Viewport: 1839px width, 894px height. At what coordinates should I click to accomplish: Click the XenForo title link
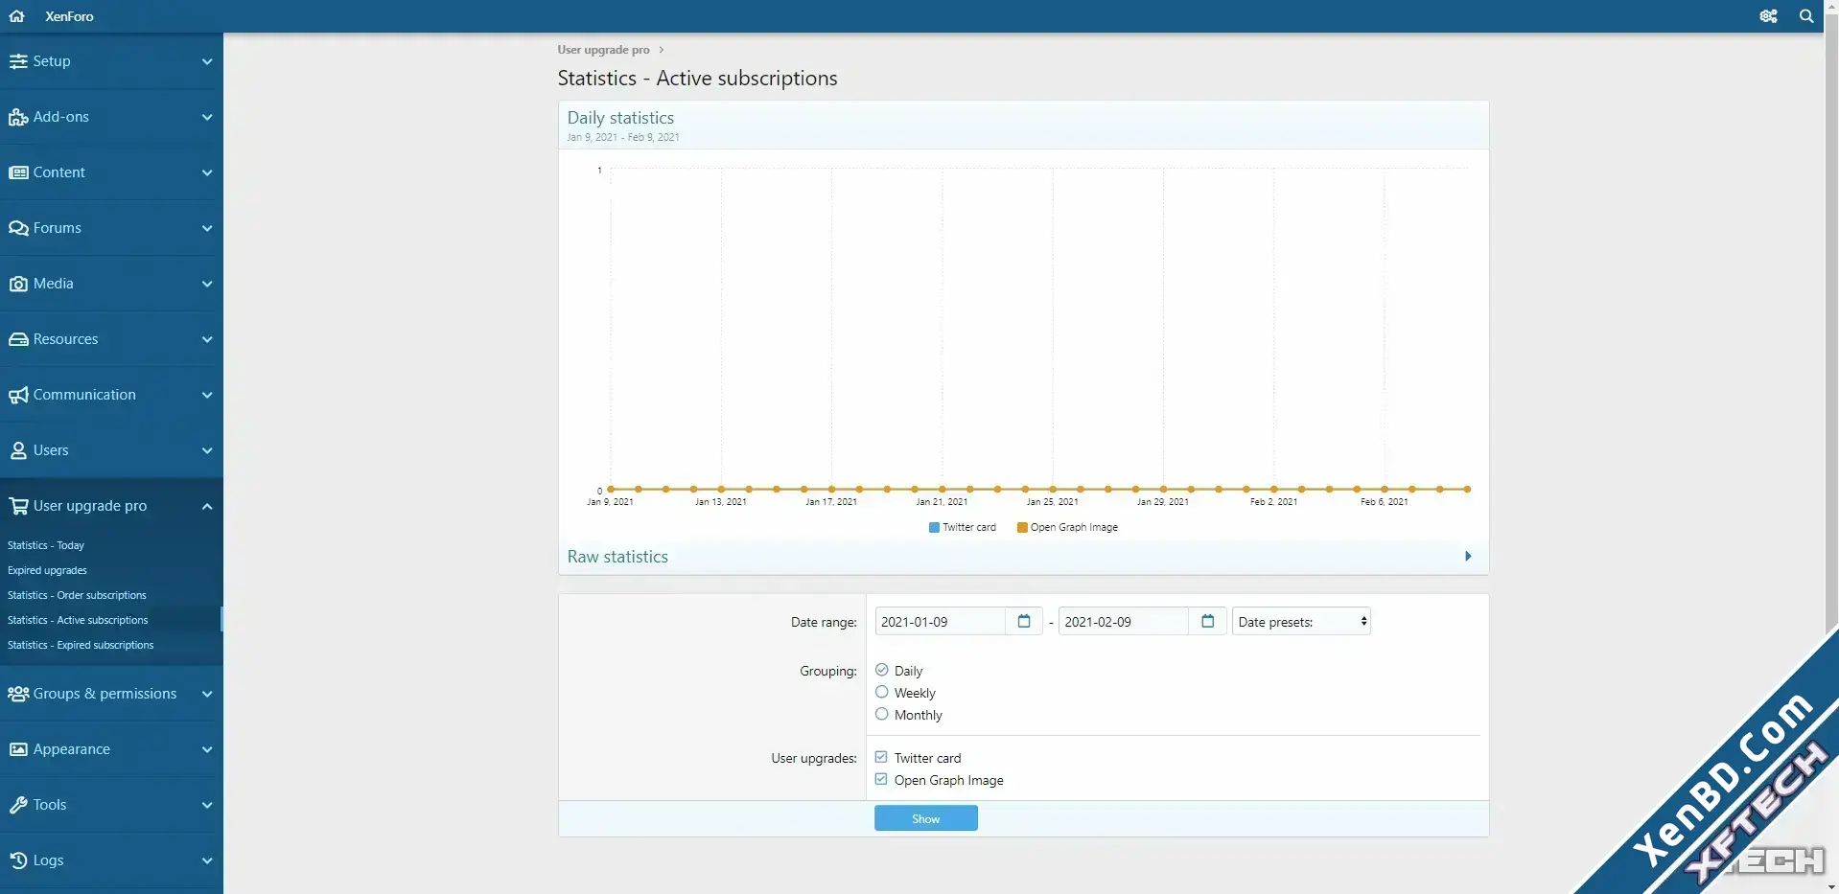[x=69, y=16]
